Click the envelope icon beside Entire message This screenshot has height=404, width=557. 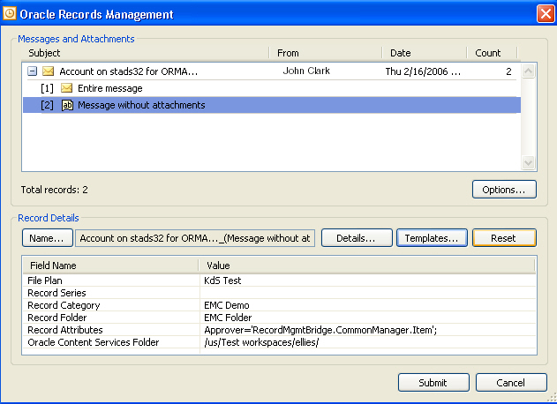coord(66,88)
